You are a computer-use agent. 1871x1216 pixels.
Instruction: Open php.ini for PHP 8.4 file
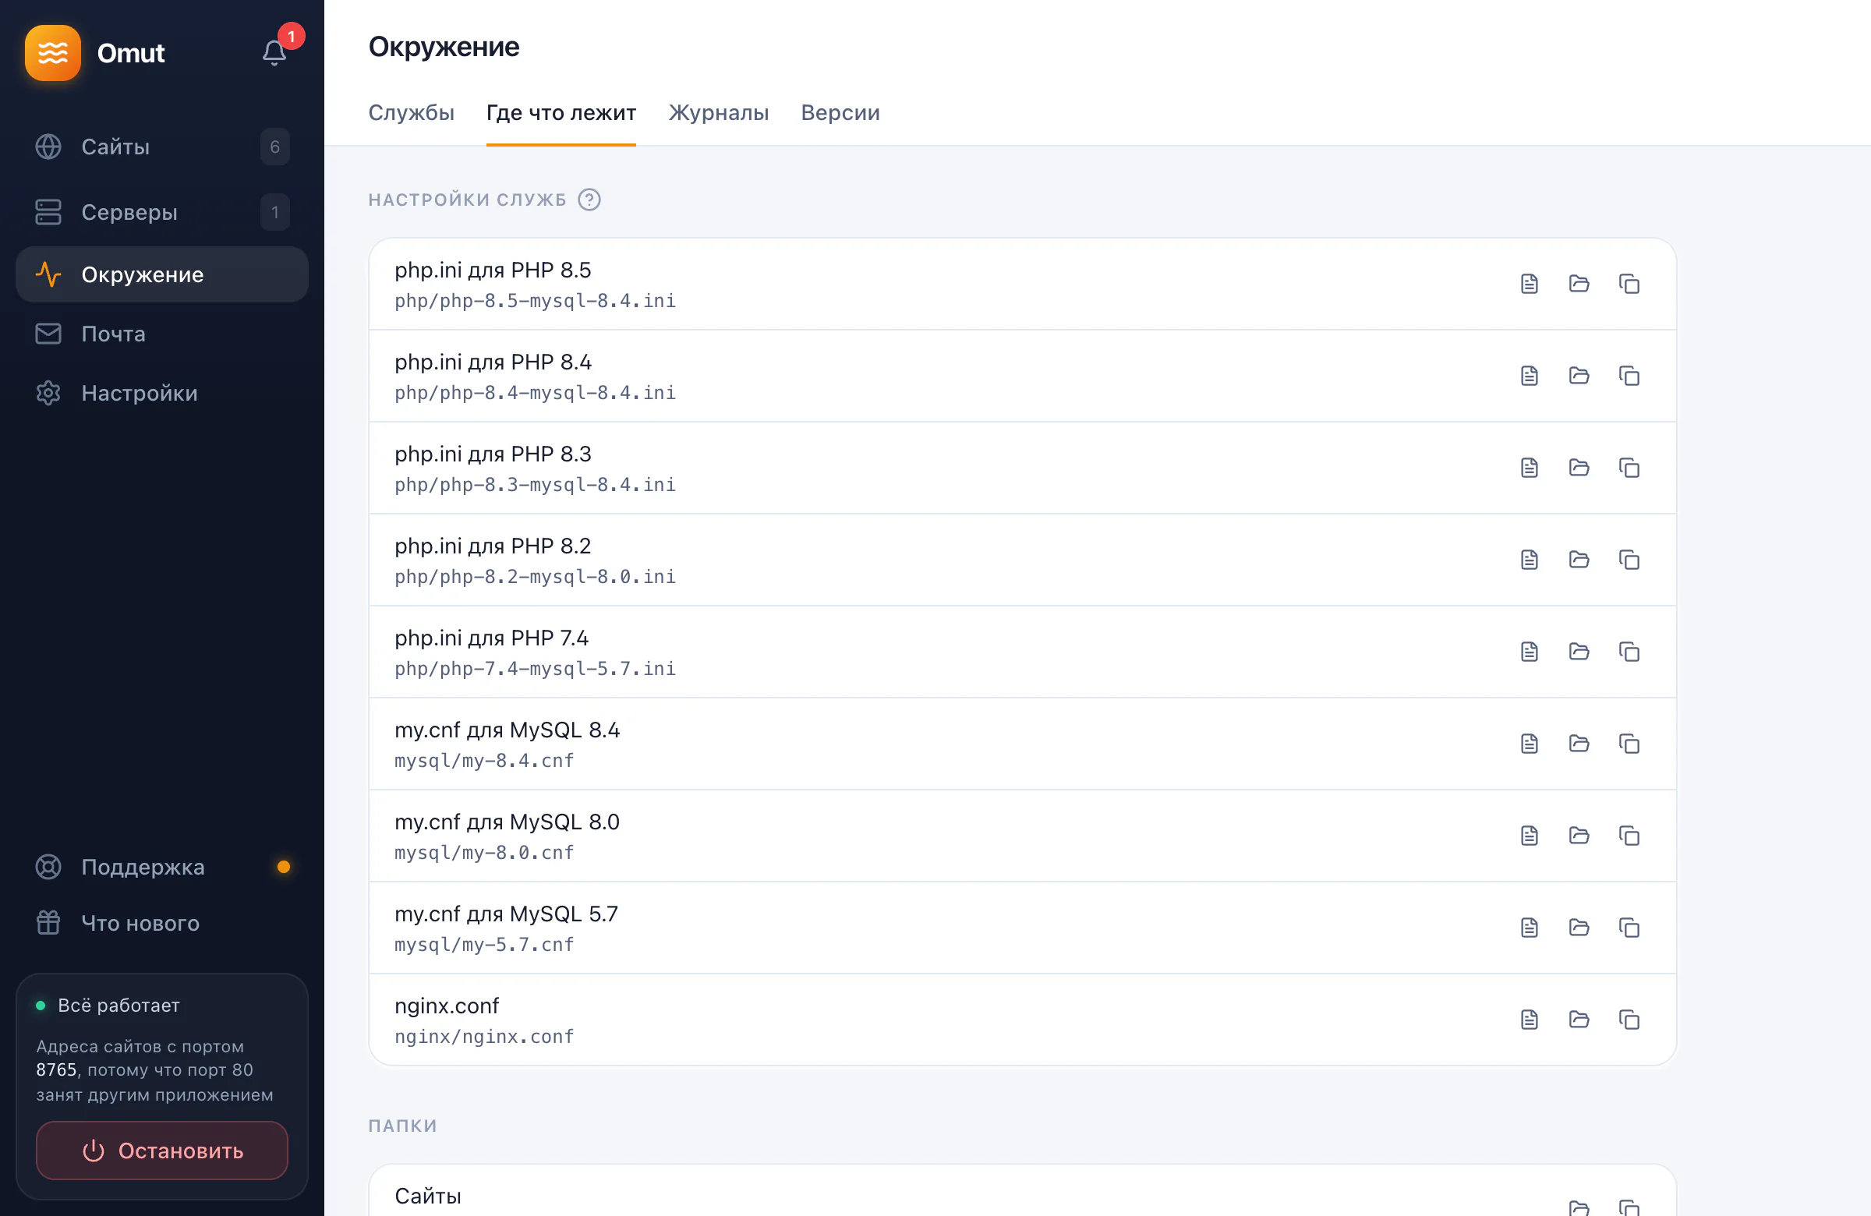(1529, 376)
